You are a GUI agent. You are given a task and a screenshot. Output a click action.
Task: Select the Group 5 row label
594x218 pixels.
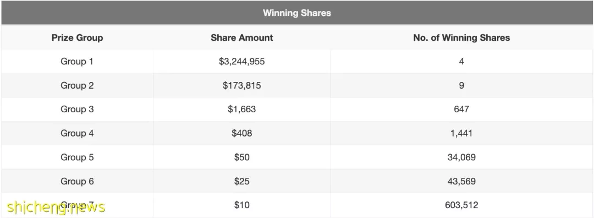(x=77, y=157)
